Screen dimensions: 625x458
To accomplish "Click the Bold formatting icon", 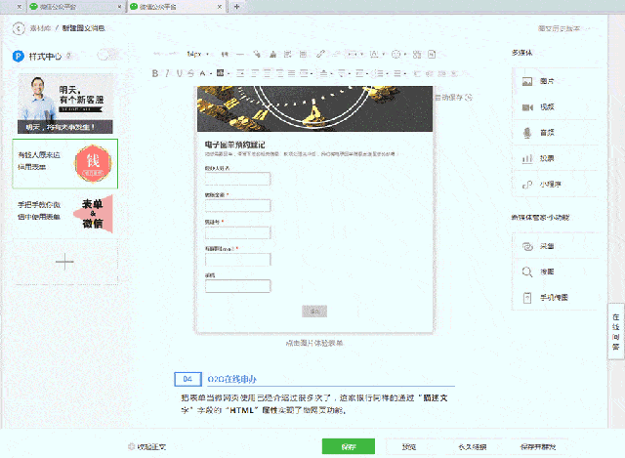I will [156, 73].
